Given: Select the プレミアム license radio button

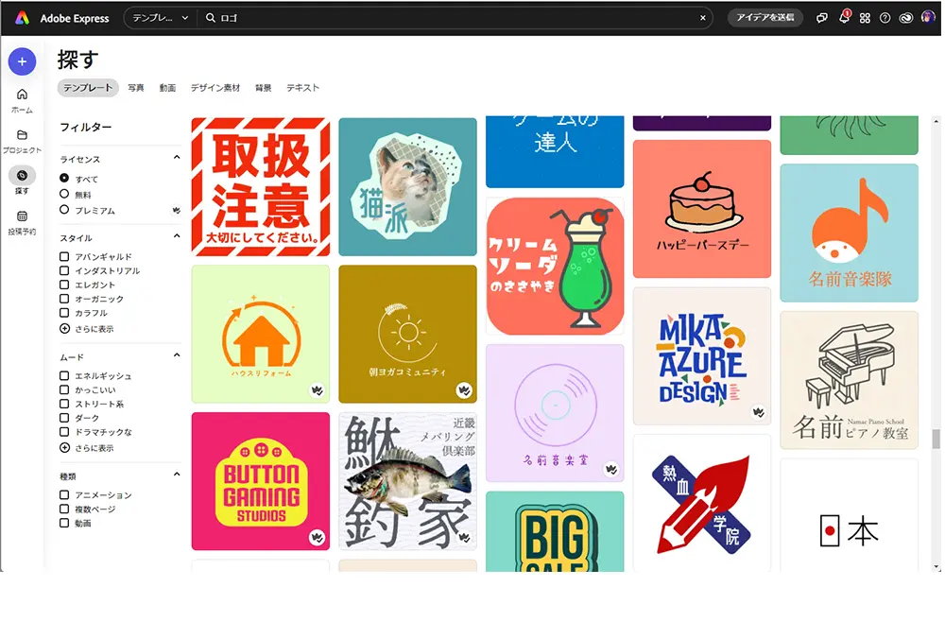Looking at the screenshot, I should coord(64,210).
